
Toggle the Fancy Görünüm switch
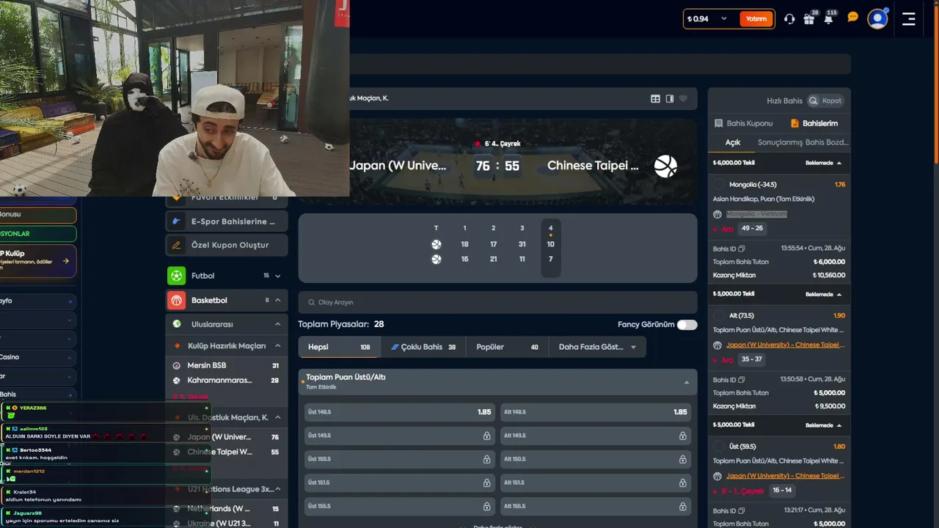click(687, 324)
